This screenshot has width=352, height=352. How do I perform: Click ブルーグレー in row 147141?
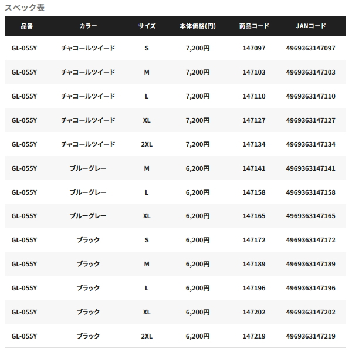(88, 168)
